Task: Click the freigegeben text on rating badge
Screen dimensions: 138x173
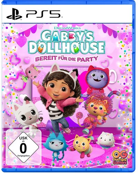Action: (23, 156)
